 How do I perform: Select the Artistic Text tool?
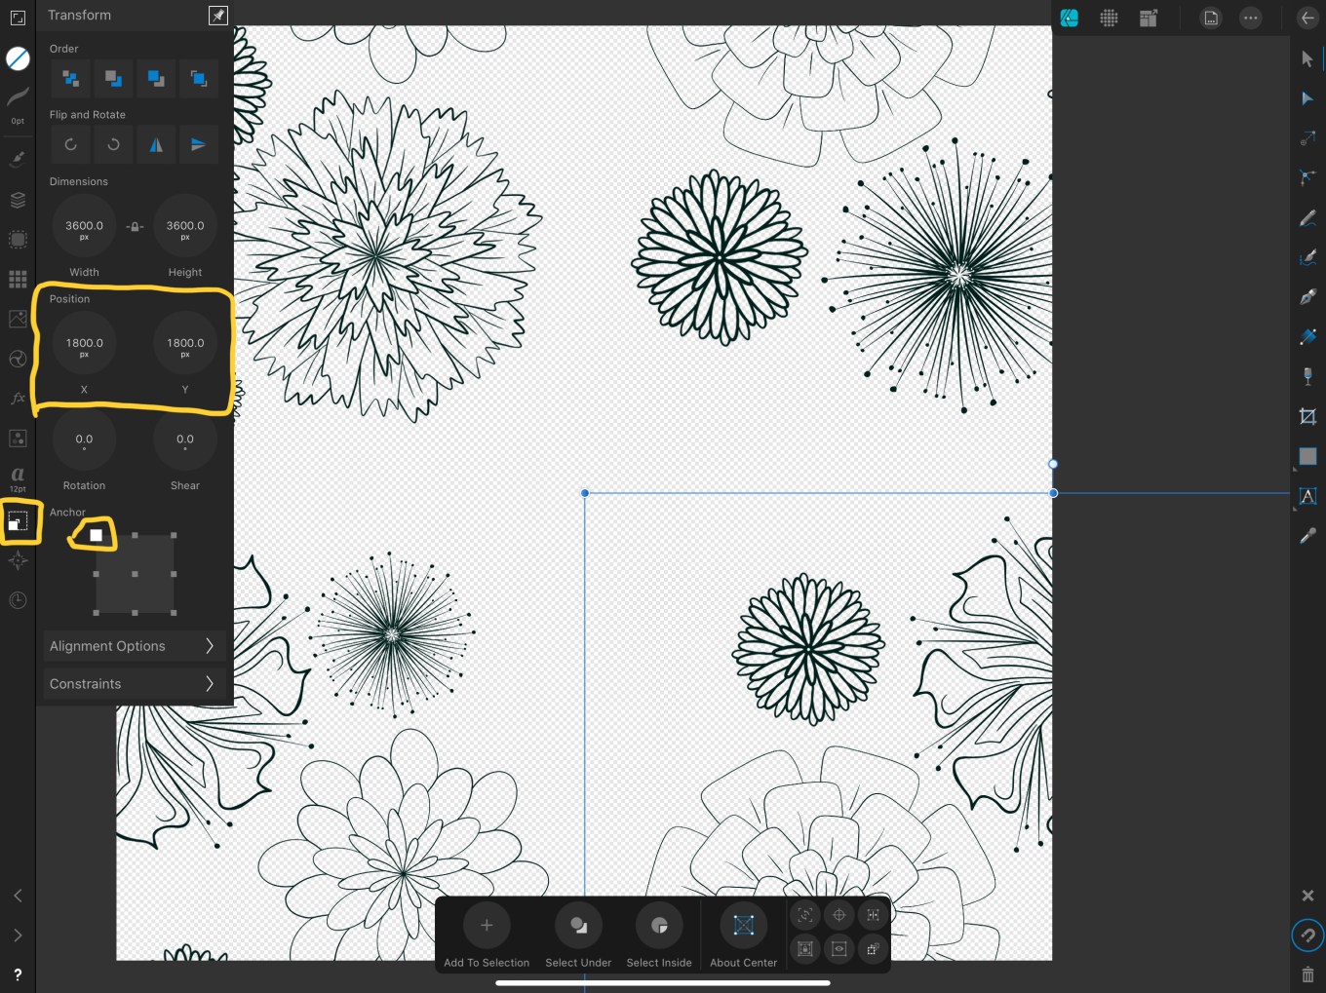coord(1307,496)
